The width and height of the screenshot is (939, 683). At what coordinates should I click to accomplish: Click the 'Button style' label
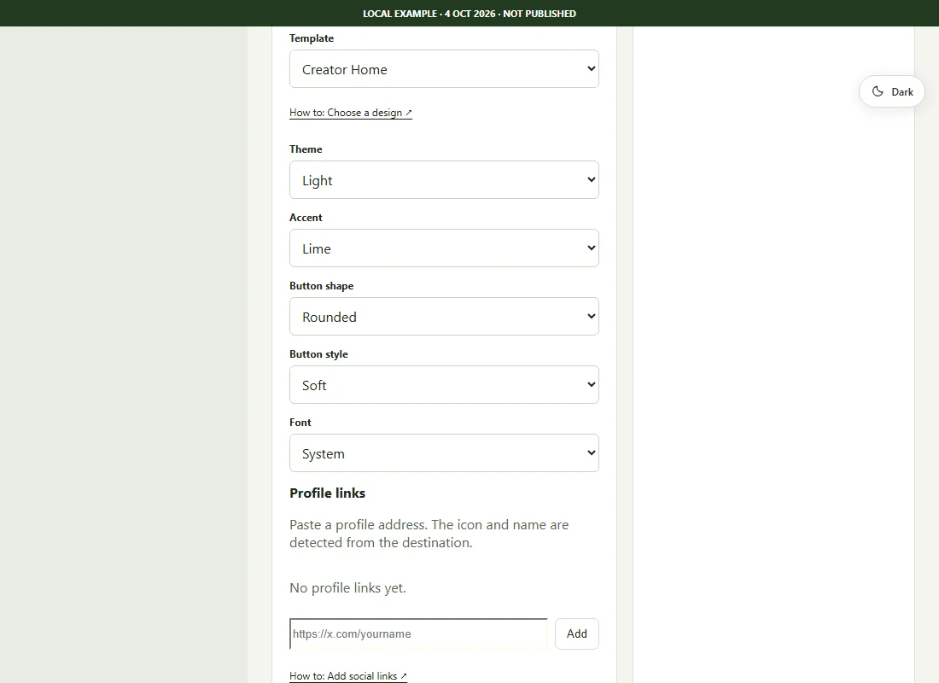pyautogui.click(x=318, y=354)
